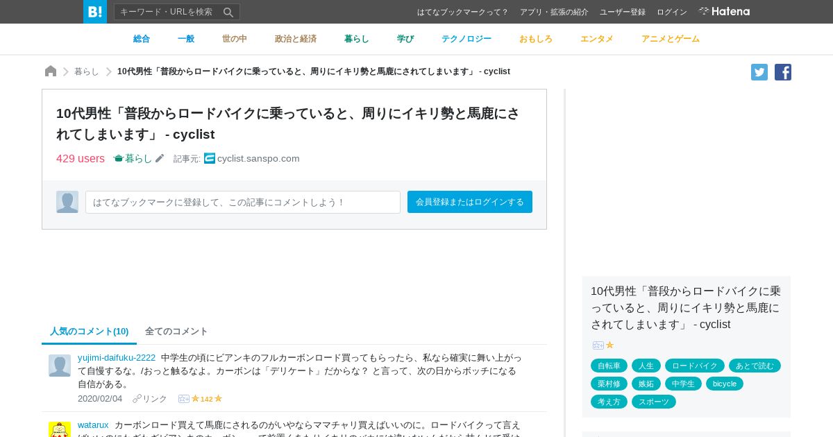Click the ロードバイク tag
This screenshot has height=437, width=833.
695,366
